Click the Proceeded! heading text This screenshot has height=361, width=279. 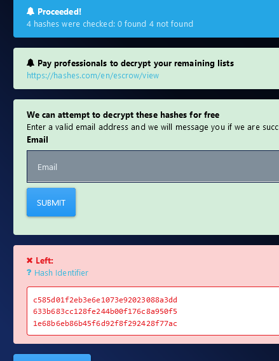tap(59, 11)
